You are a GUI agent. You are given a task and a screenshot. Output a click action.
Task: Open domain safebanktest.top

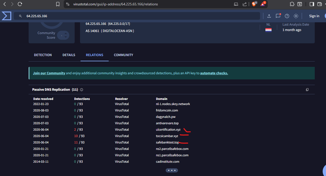167,142
